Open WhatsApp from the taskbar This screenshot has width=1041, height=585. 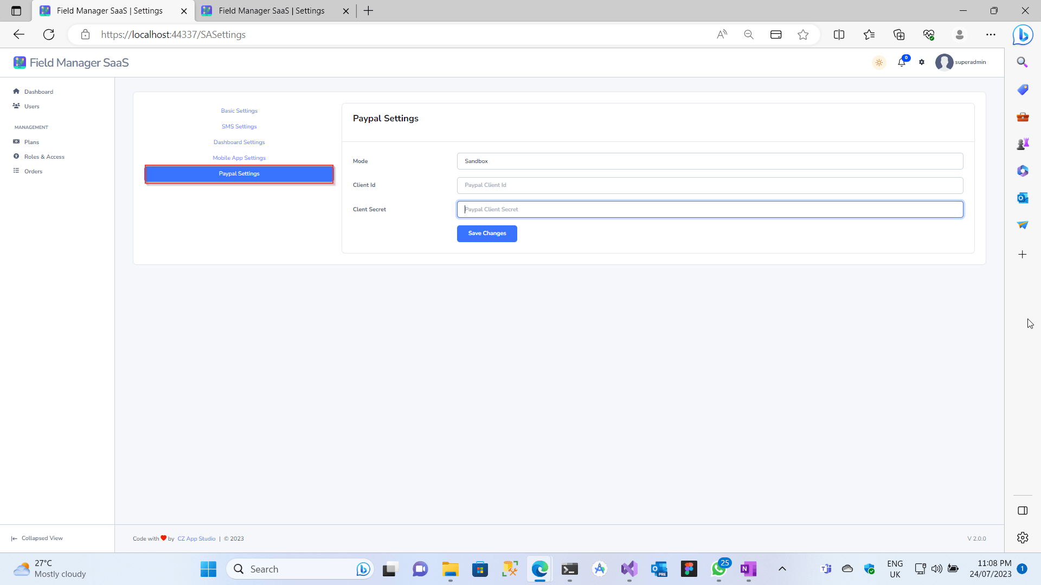[719, 569]
